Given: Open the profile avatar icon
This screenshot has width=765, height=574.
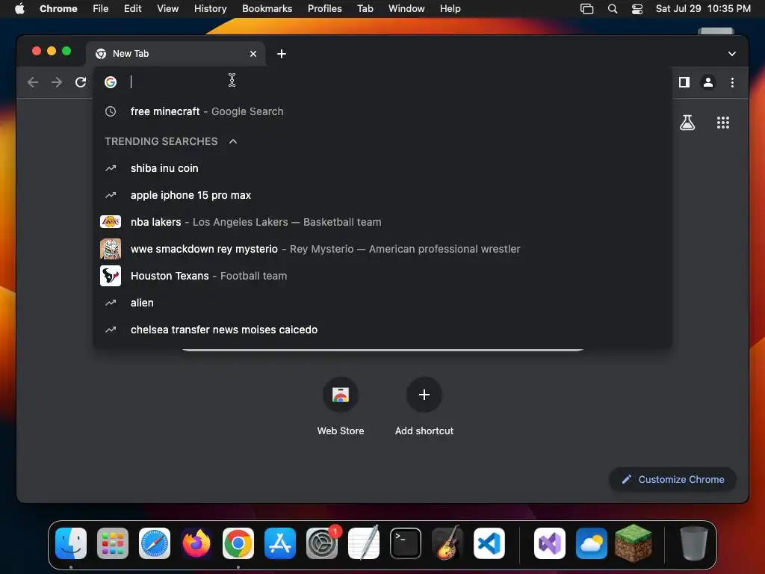Looking at the screenshot, I should pos(708,82).
